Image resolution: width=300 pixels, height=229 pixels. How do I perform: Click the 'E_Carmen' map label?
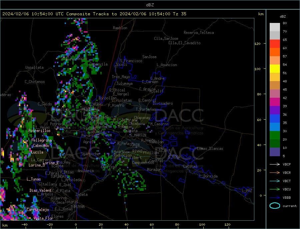point(150,82)
